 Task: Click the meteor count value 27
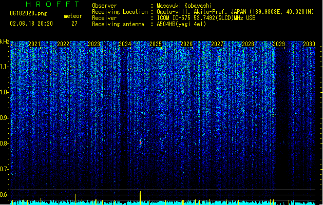74,24
